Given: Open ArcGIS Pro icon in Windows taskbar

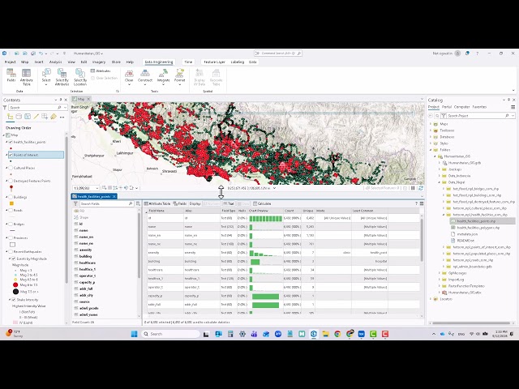Looking at the screenshot, I should pyautogui.click(x=314, y=334).
